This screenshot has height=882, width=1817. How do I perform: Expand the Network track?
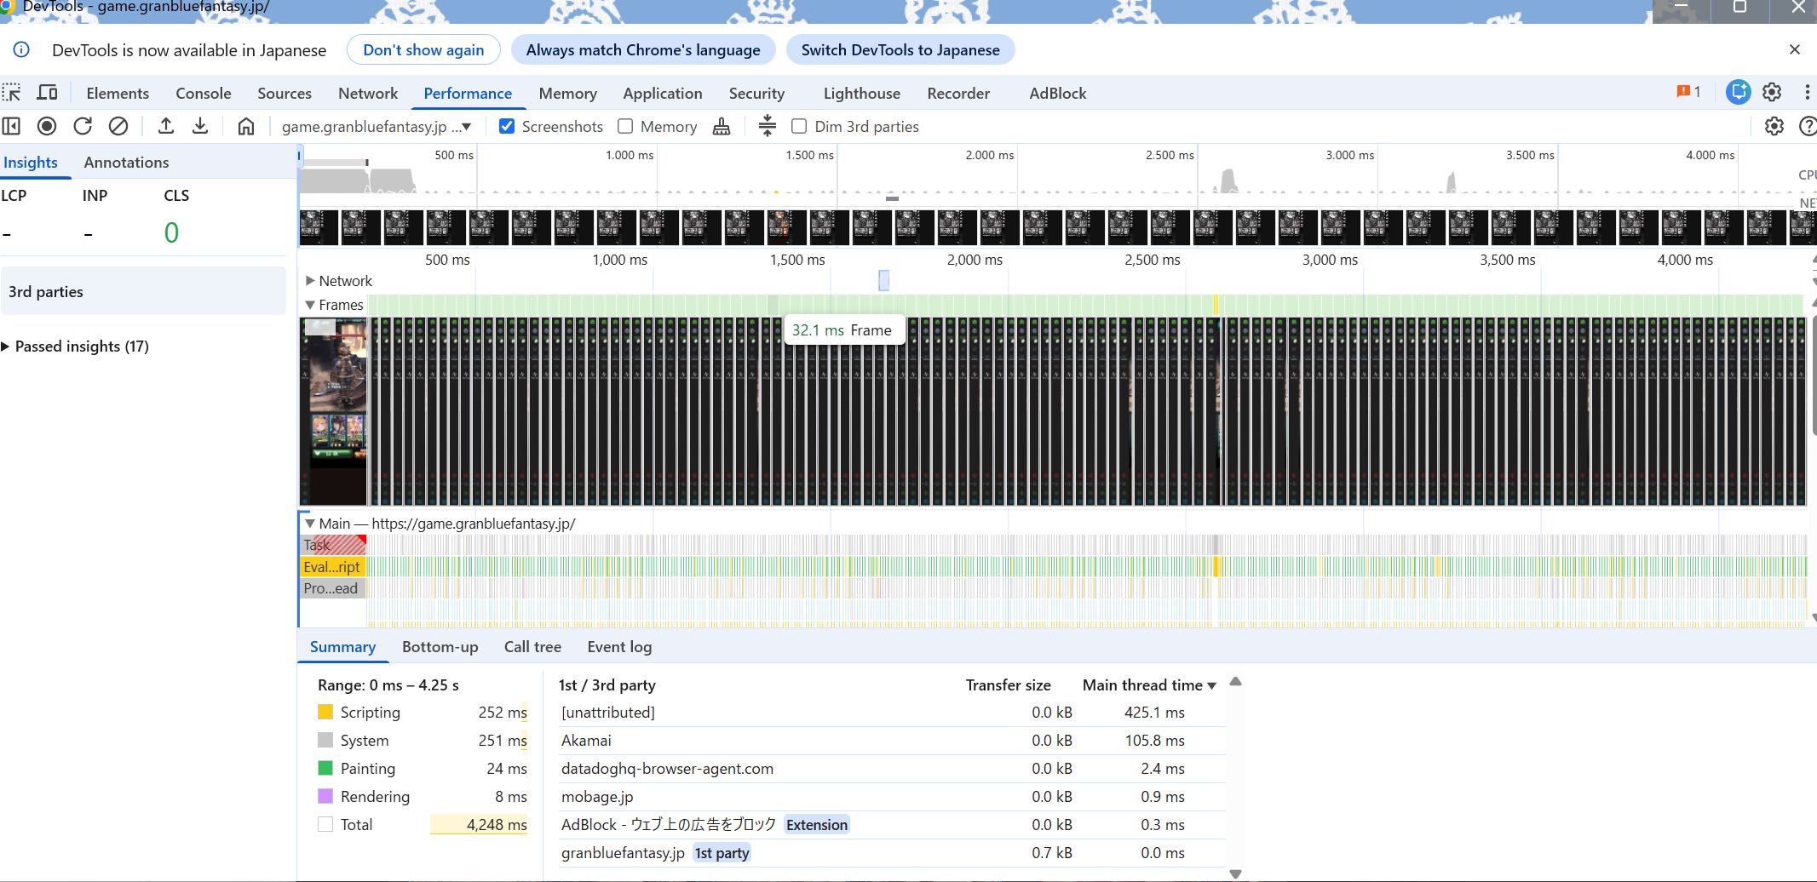click(x=310, y=280)
